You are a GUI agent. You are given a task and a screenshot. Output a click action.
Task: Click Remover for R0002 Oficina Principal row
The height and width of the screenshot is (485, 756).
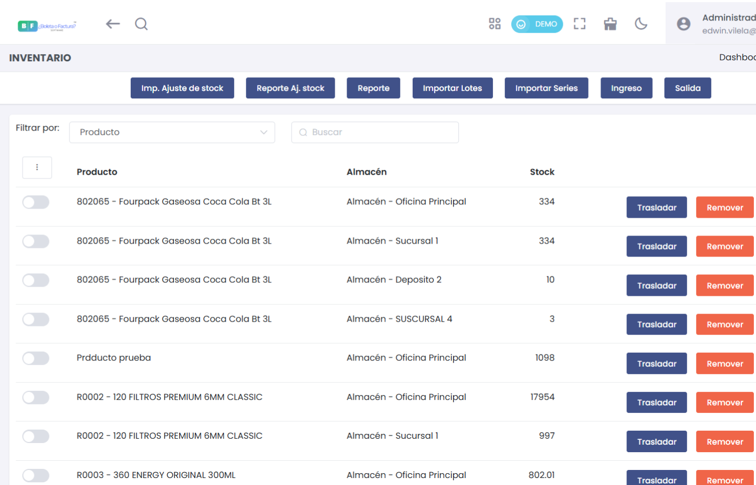tap(724, 402)
